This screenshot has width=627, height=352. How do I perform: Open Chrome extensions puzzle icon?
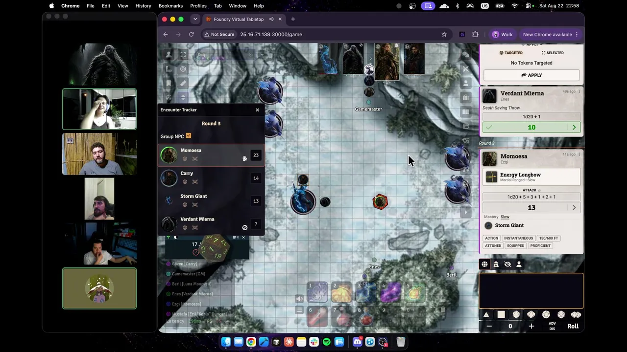pos(475,34)
